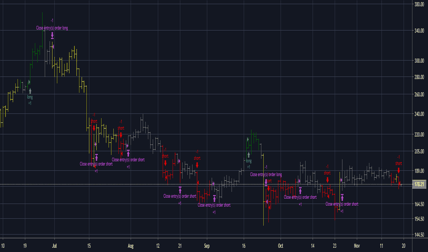Screen dimensions: 428x252
Task: Click the 14 date label after Oct
Action: (x=313, y=246)
